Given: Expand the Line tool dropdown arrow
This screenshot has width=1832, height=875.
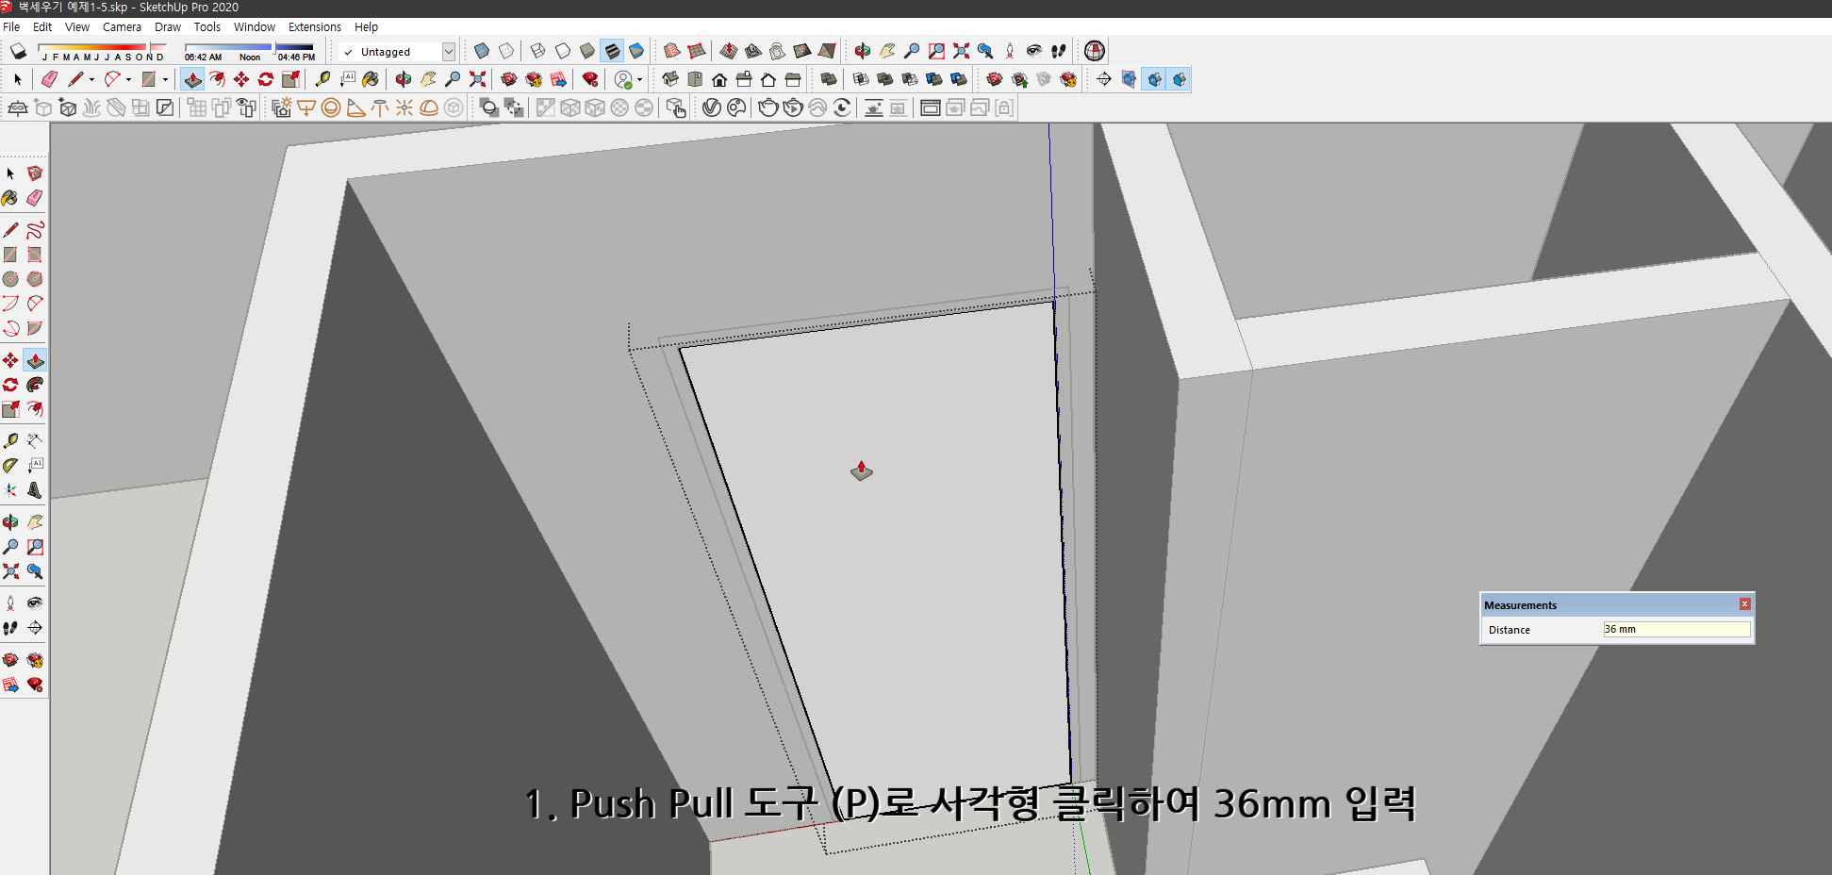Looking at the screenshot, I should tap(91, 80).
